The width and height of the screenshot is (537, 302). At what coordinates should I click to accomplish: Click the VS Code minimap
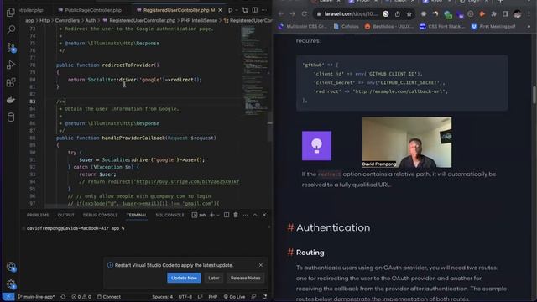coord(255,72)
